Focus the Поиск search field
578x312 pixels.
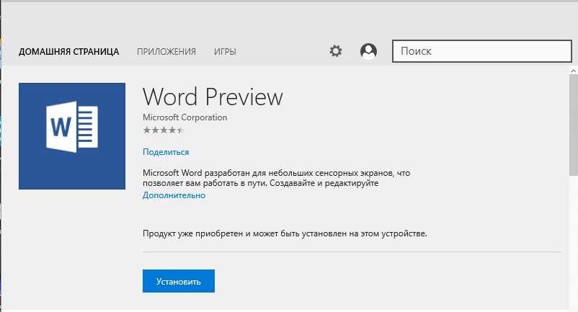click(482, 51)
